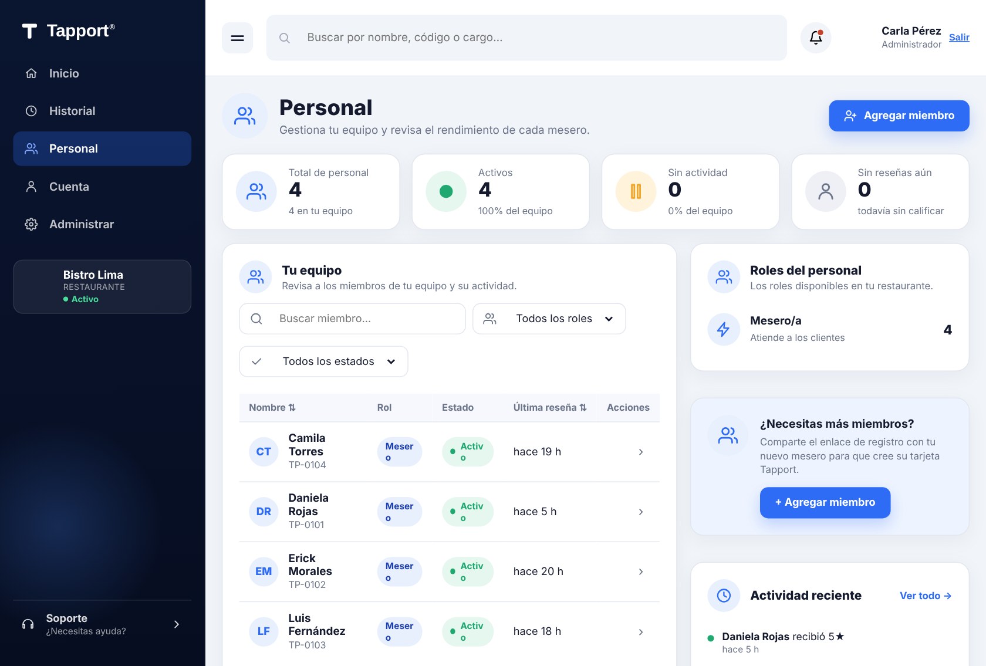
Task: Click the DR avatar for Daniela Rojas
Action: tap(264, 512)
